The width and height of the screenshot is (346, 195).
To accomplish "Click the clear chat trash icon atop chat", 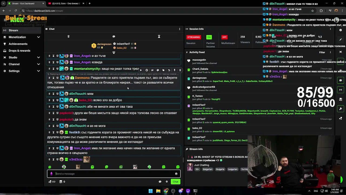I will click(68, 37).
